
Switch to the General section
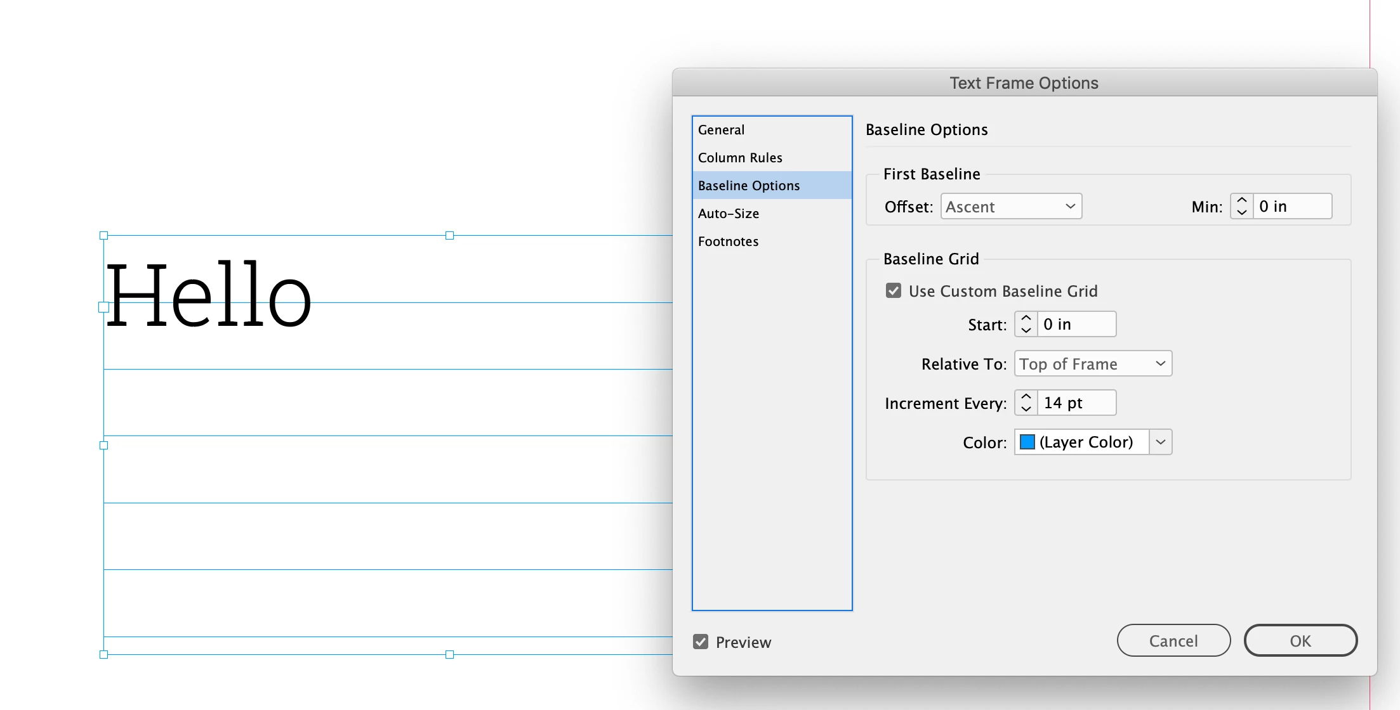coord(722,130)
